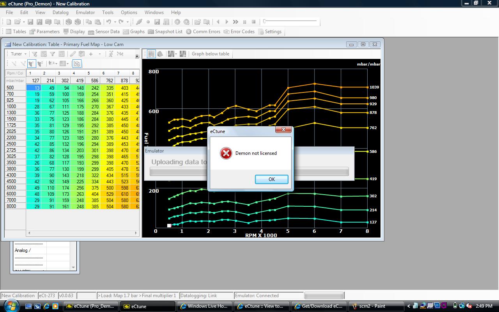Click the Open file folder icon
499x312 pixels.
18,22
